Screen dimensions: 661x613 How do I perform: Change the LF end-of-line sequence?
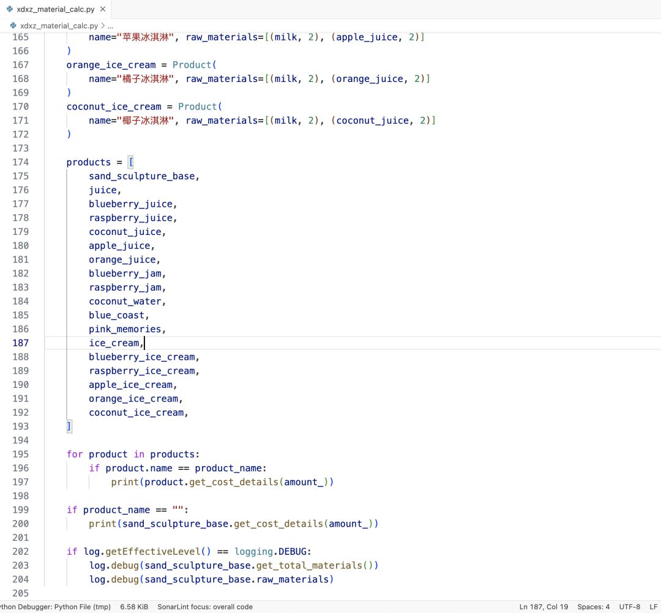(x=653, y=607)
